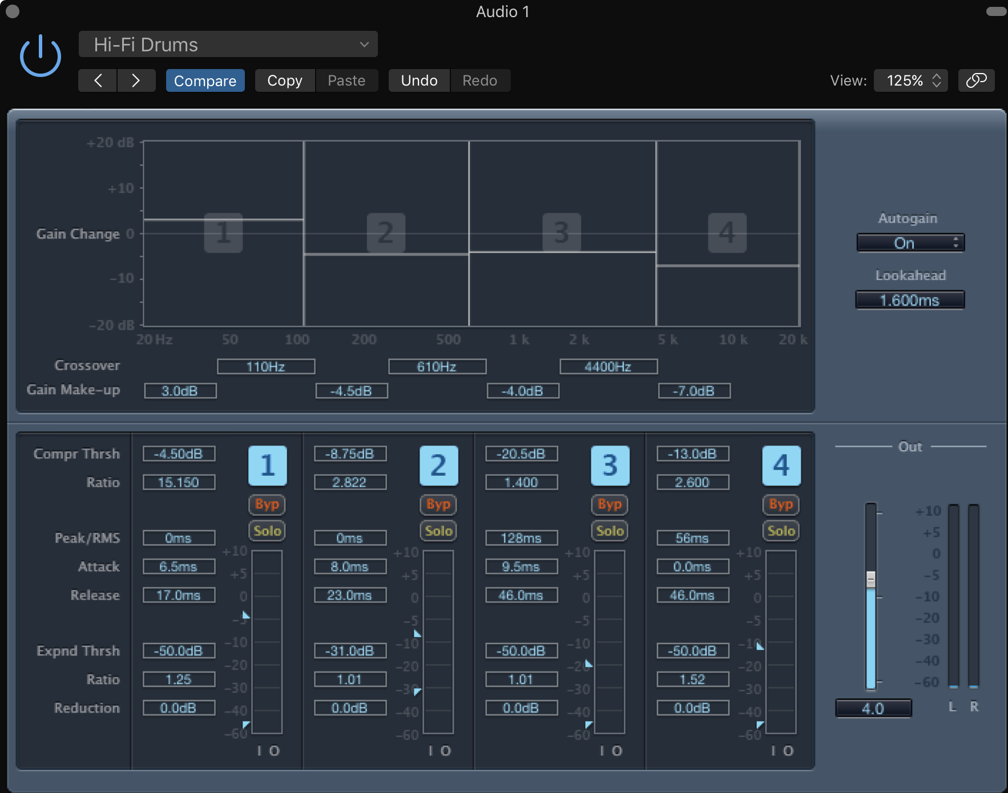Open the View 125% size dropdown

[x=910, y=80]
